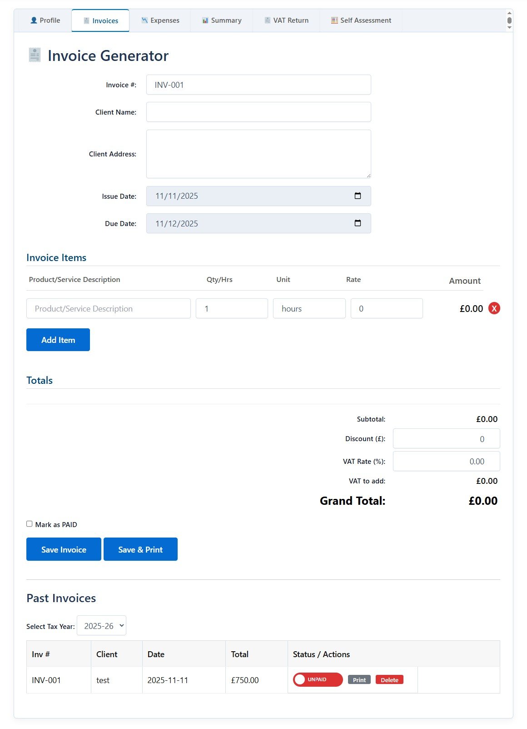Click the scroll down arrow at top right
527x729 pixels.
tap(509, 28)
